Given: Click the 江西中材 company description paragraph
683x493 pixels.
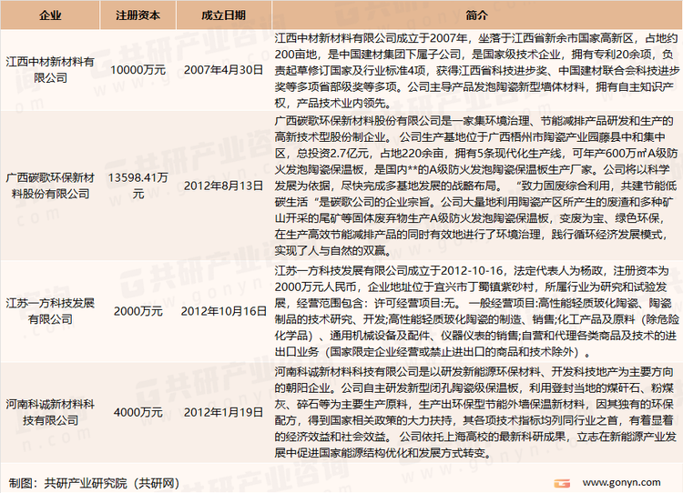Looking at the screenshot, I should tap(477, 70).
